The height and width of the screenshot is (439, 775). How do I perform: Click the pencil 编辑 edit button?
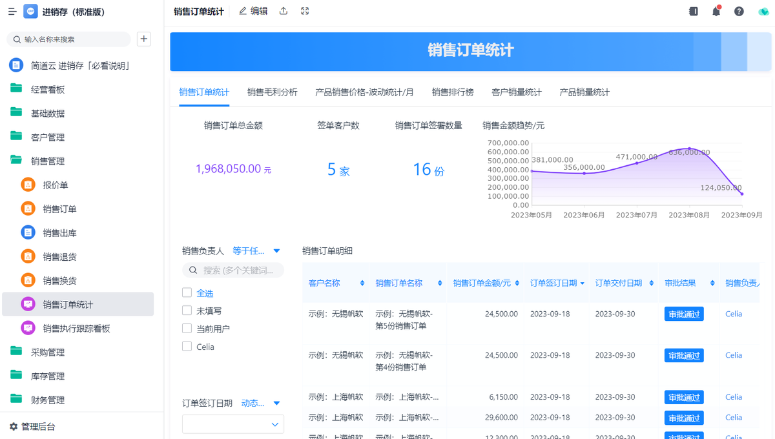click(x=253, y=11)
